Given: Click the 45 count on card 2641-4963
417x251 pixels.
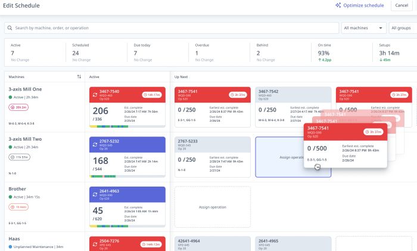Looking at the screenshot, I should tap(98, 210).
